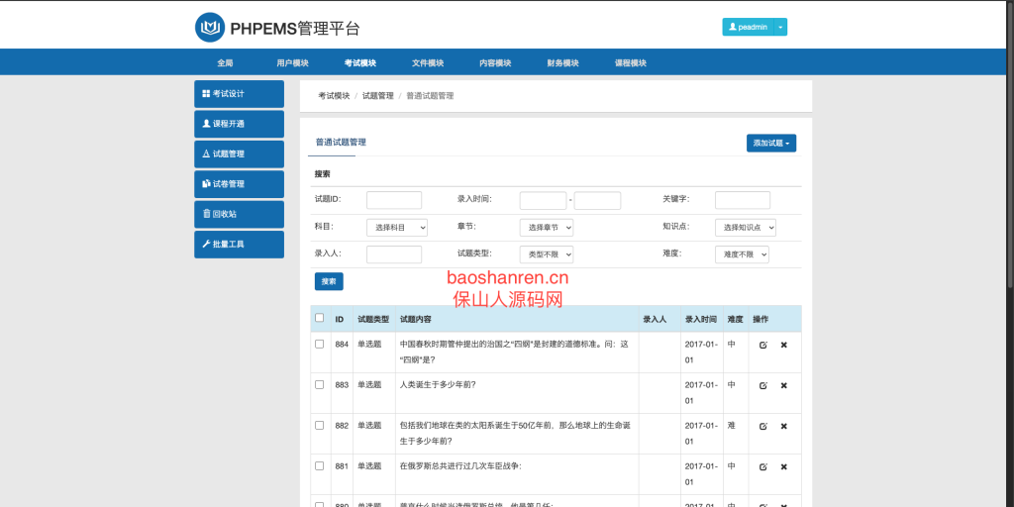Image resolution: width=1014 pixels, height=507 pixels.
Task: Focus the 录入人 input field
Action: pyautogui.click(x=394, y=254)
